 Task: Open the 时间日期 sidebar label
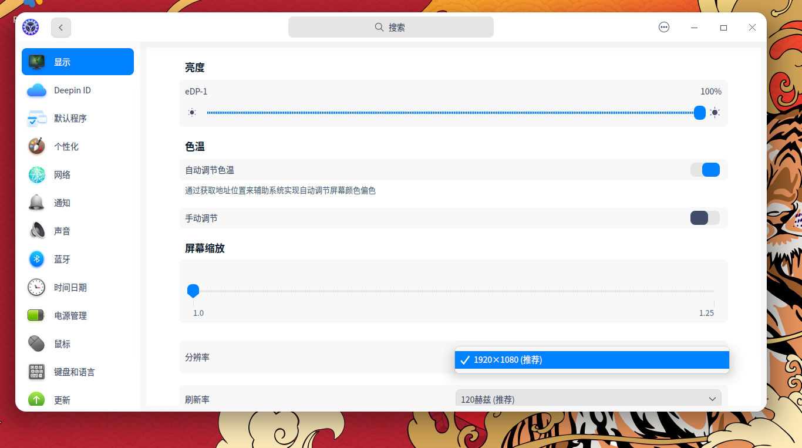[x=70, y=287]
